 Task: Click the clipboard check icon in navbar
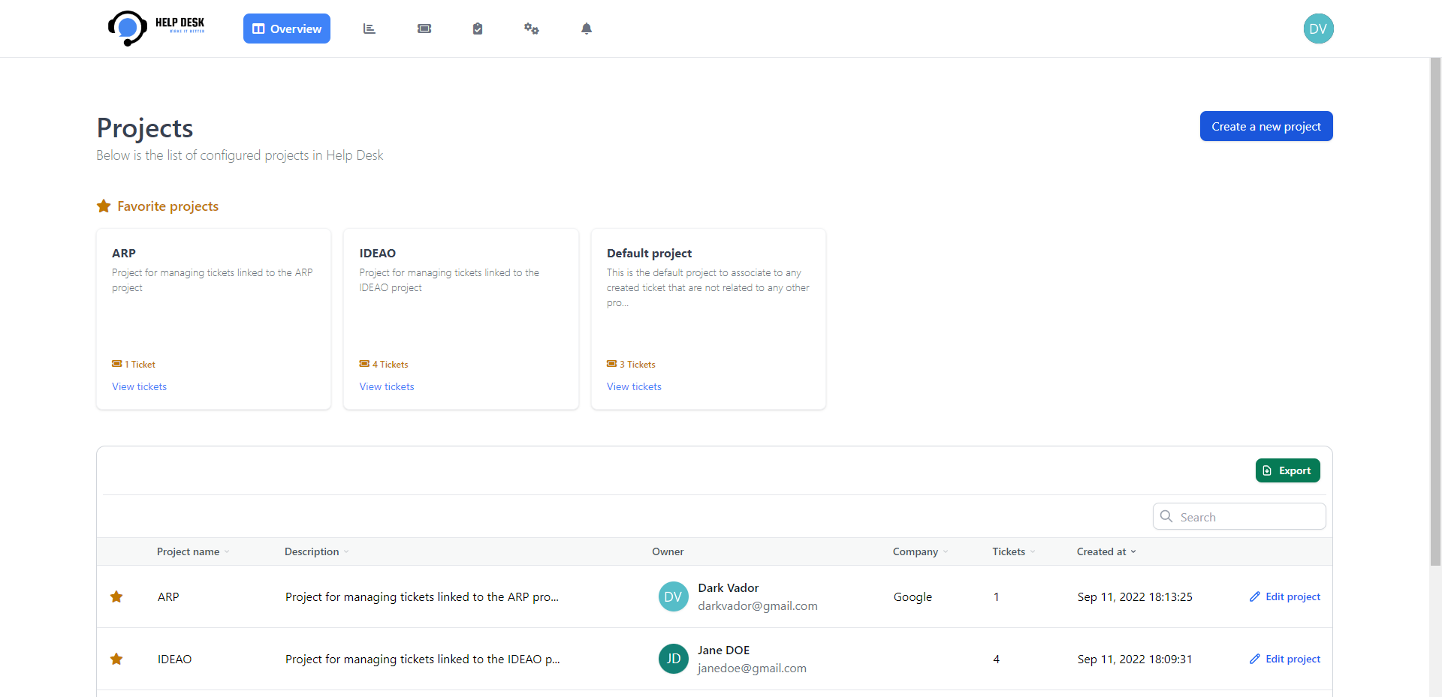pos(478,29)
